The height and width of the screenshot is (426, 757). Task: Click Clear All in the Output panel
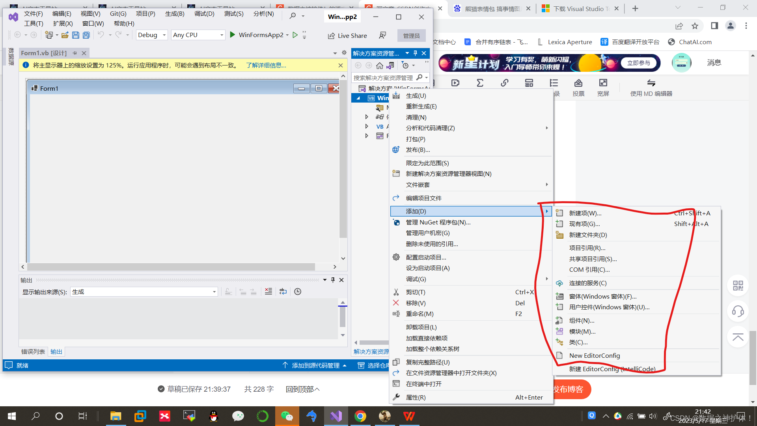(x=268, y=291)
